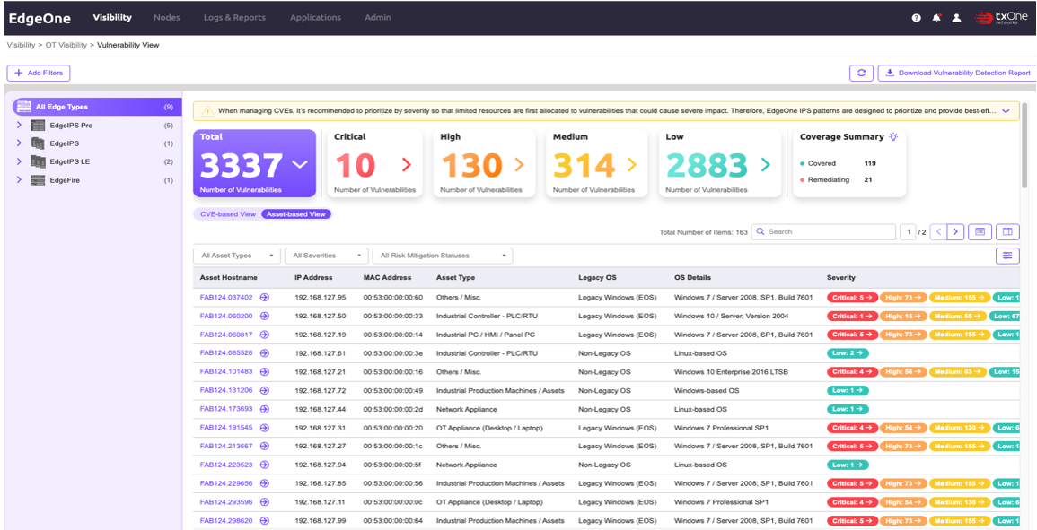Click arrow icon beside FAB124.037402 hostname
Viewport: 1037px width, 530px height.
pyautogui.click(x=265, y=298)
